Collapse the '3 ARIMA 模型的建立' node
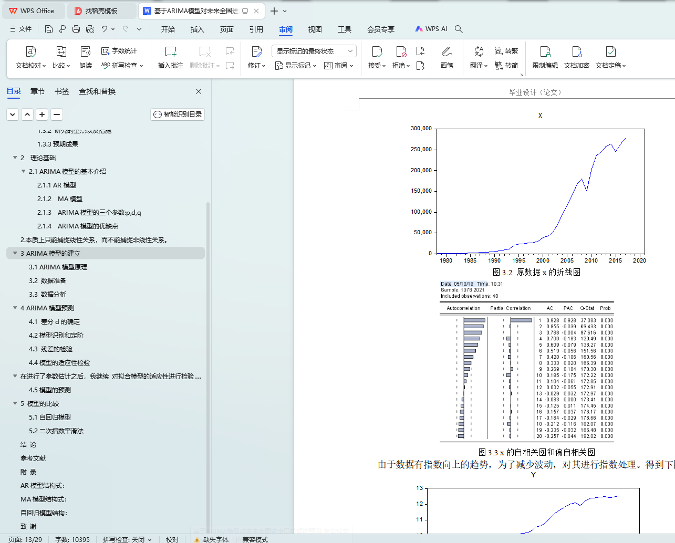 [15, 253]
